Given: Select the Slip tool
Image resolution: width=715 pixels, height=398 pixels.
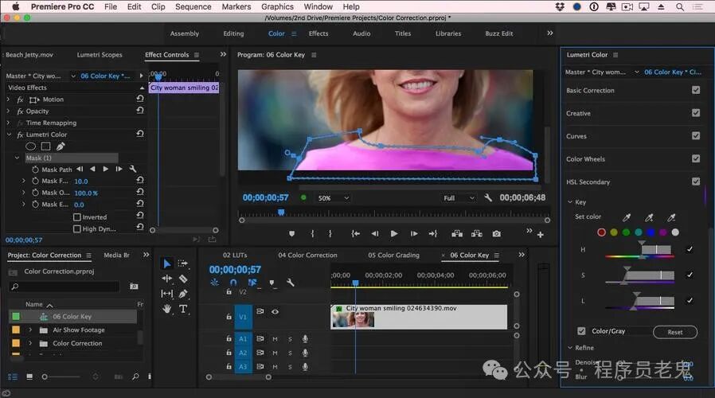Looking at the screenshot, I should tap(167, 294).
